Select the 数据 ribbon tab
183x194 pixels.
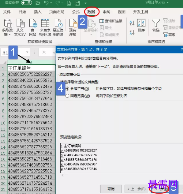tap(91, 12)
